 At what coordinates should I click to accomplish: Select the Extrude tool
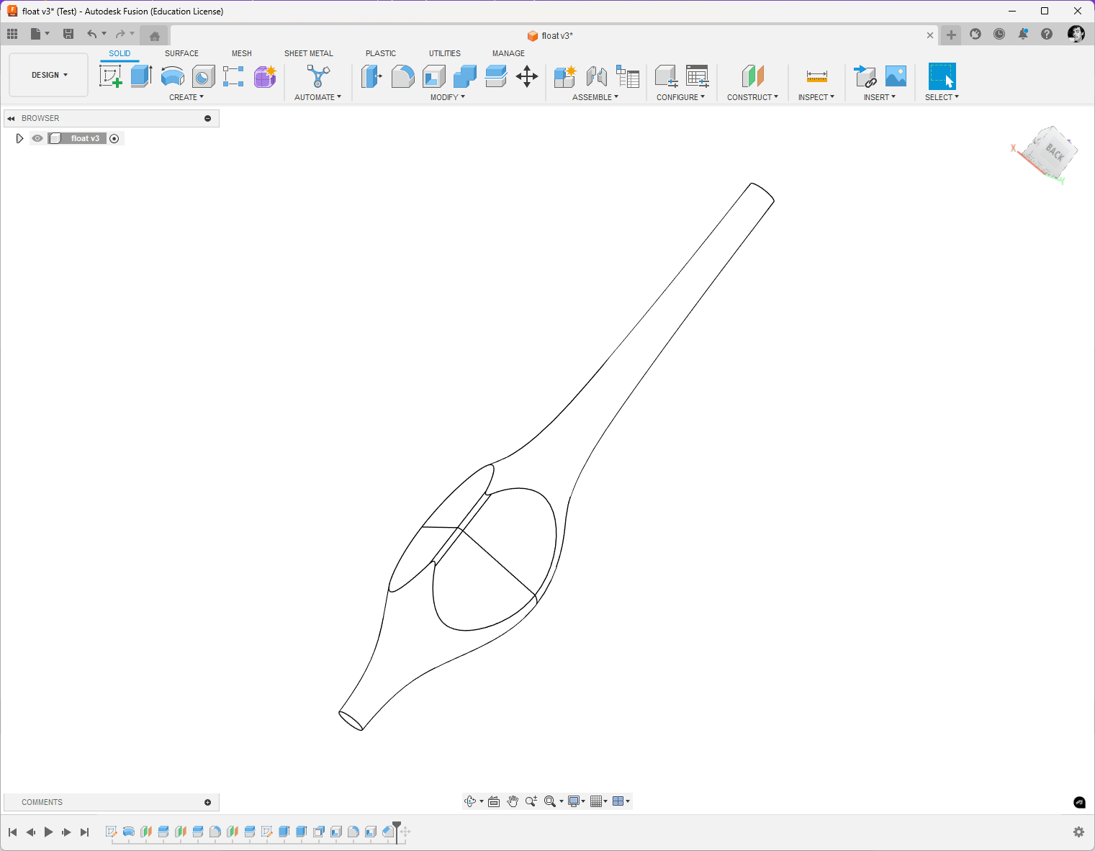point(142,76)
